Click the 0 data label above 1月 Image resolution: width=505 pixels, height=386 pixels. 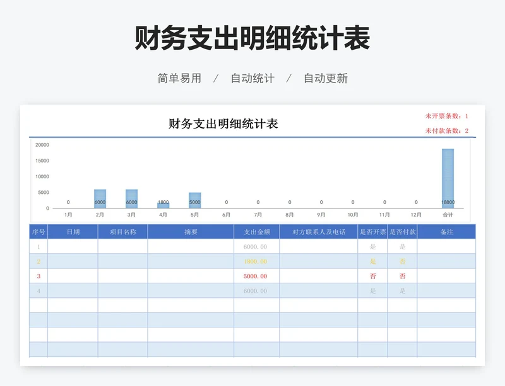click(x=68, y=202)
